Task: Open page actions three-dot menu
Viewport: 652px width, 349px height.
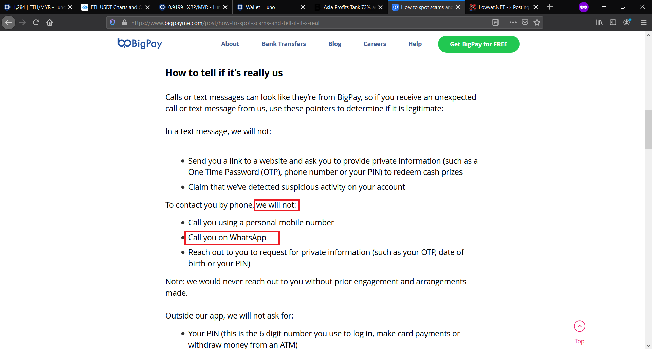Action: (x=513, y=23)
